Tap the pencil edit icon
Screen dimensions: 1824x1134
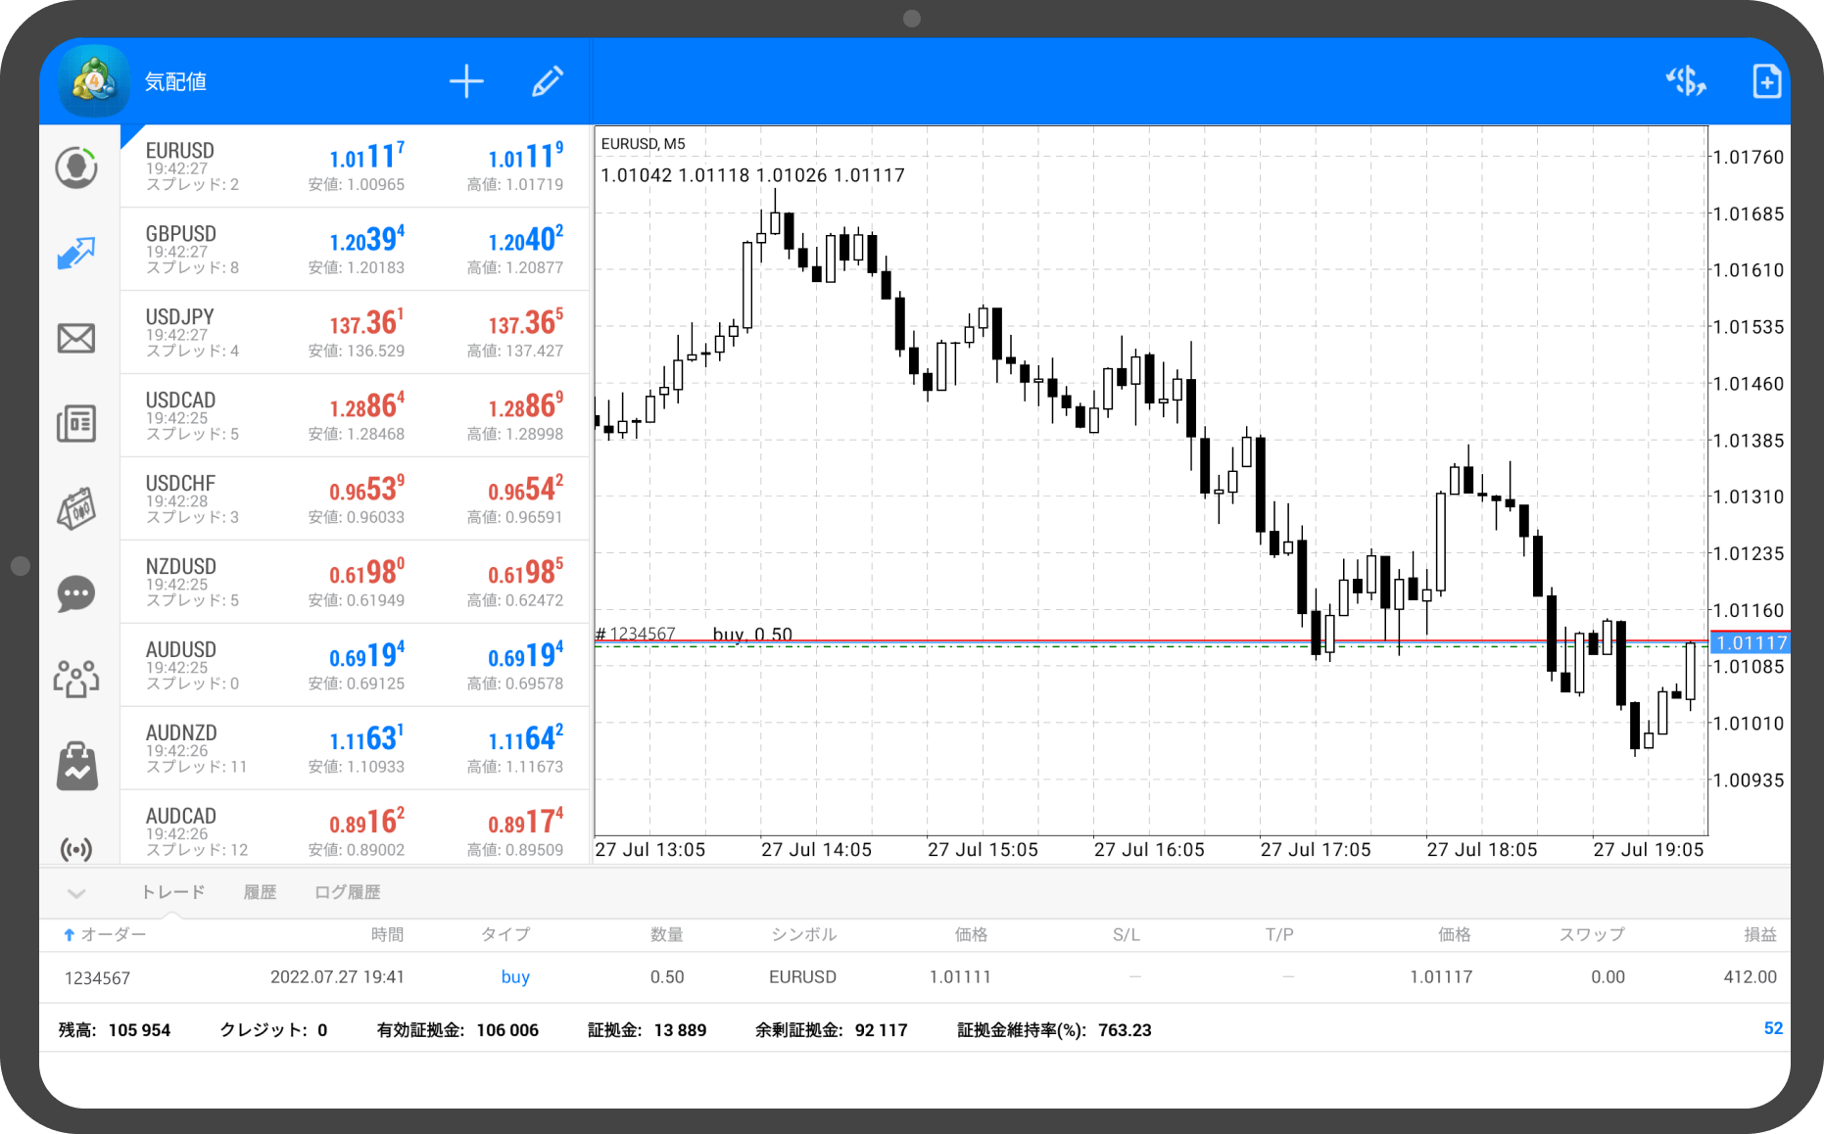[548, 82]
